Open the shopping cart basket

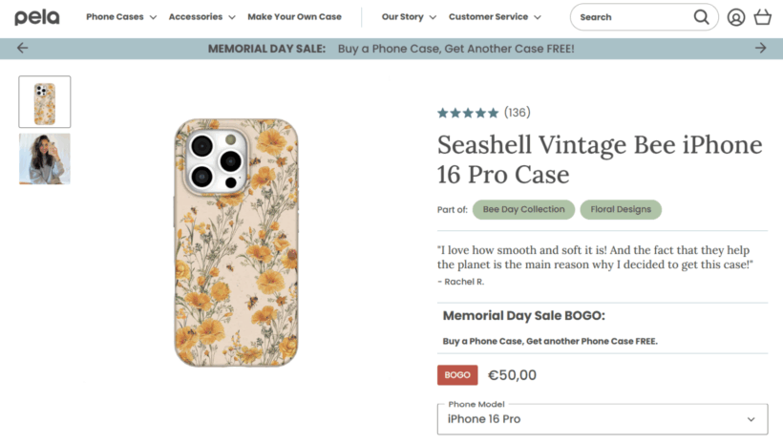tap(762, 17)
